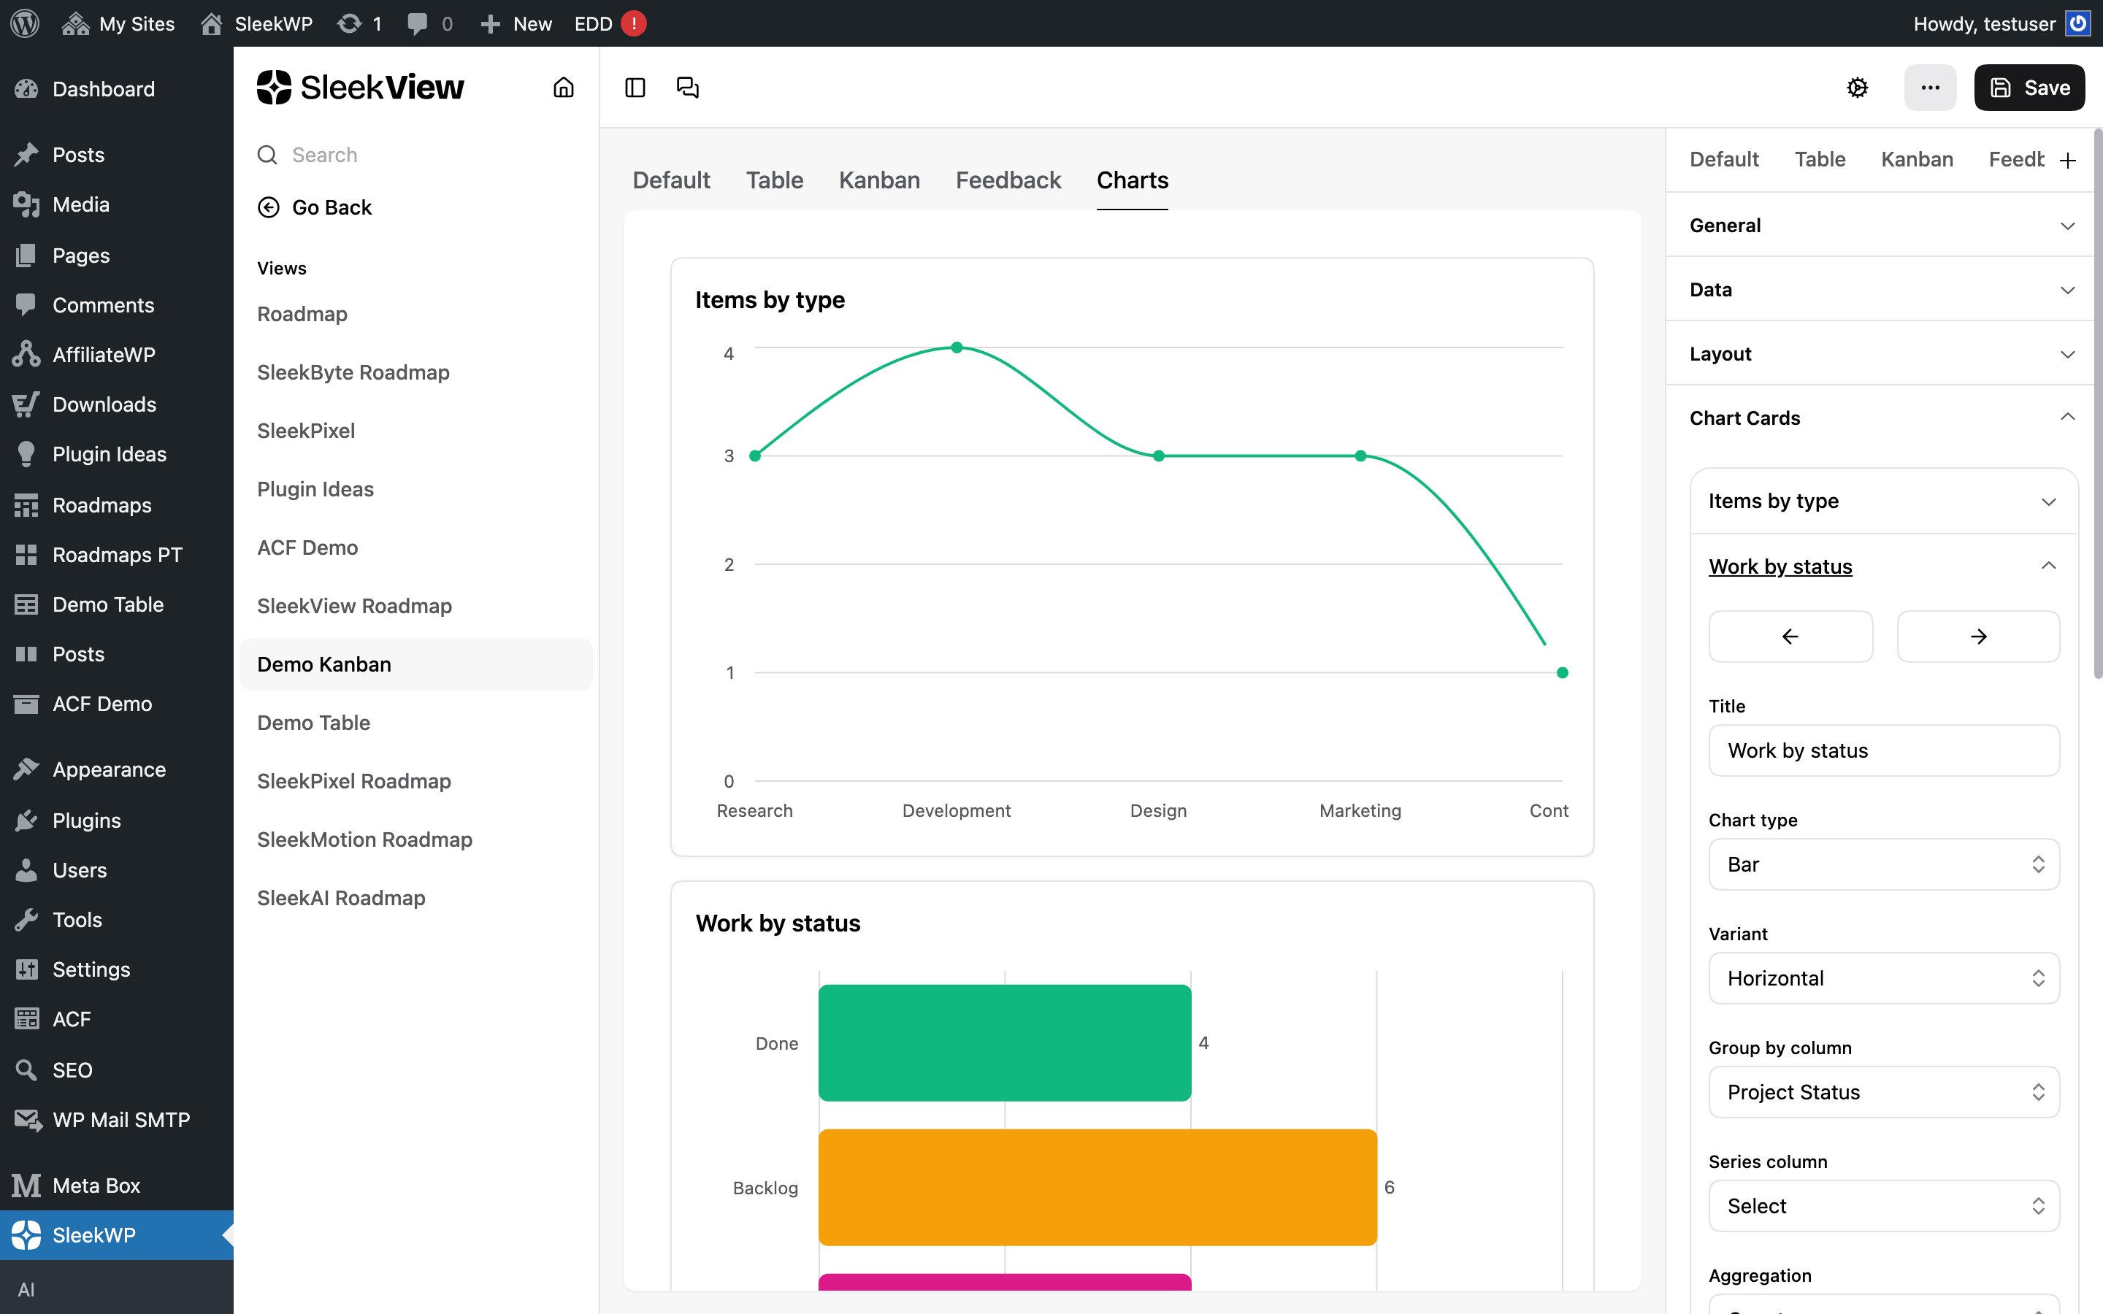
Task: Click the orange Backlog bar
Action: coord(1098,1187)
